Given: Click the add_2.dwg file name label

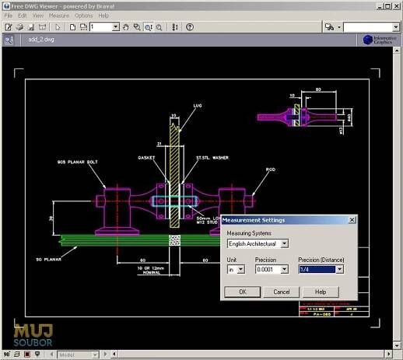Looking at the screenshot, I should click(41, 40).
